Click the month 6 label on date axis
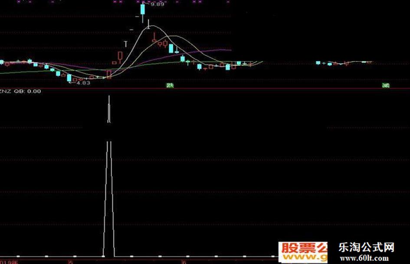Screen dimensions: 410x264 coord(184,262)
